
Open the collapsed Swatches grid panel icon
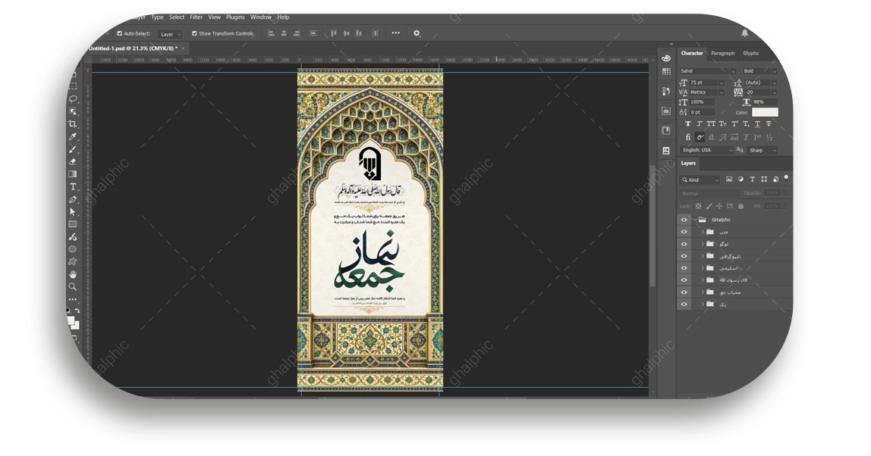(666, 71)
